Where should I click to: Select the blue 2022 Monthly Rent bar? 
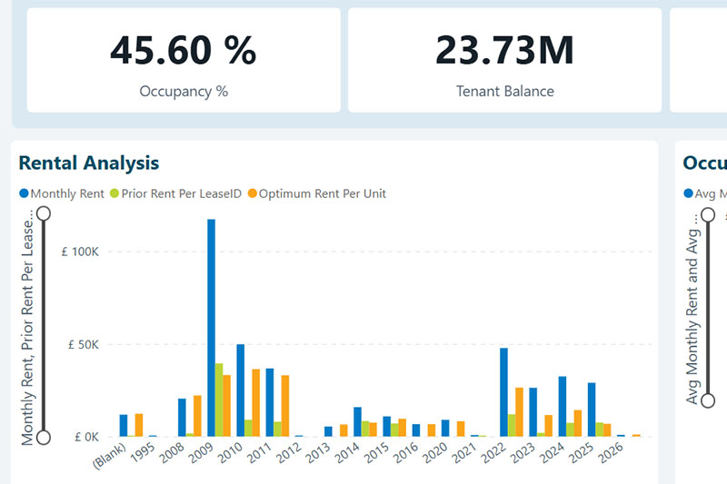pyautogui.click(x=503, y=391)
